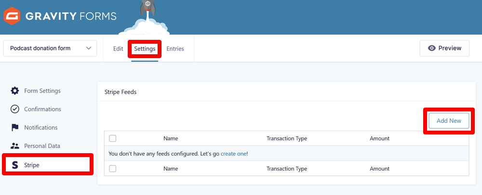Click the Notifications flag icon
Screen dimensions: 482x195
pos(15,128)
